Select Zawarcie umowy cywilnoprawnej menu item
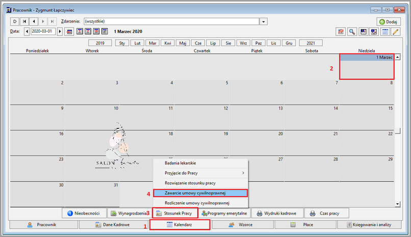 point(200,193)
